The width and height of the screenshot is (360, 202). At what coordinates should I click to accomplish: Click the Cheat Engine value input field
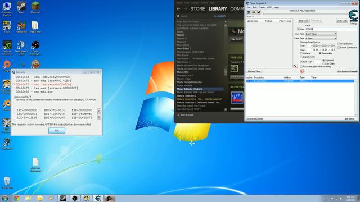[x=331, y=29]
